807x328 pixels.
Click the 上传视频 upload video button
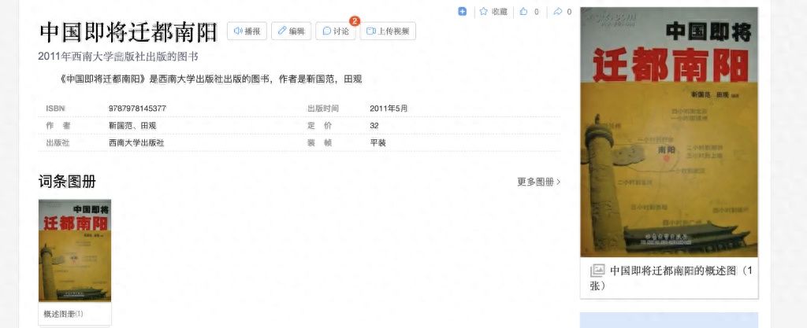(x=388, y=31)
